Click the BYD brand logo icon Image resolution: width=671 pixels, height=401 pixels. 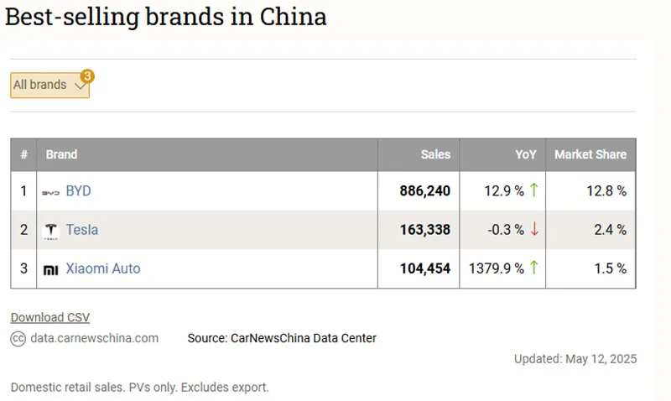pos(51,192)
